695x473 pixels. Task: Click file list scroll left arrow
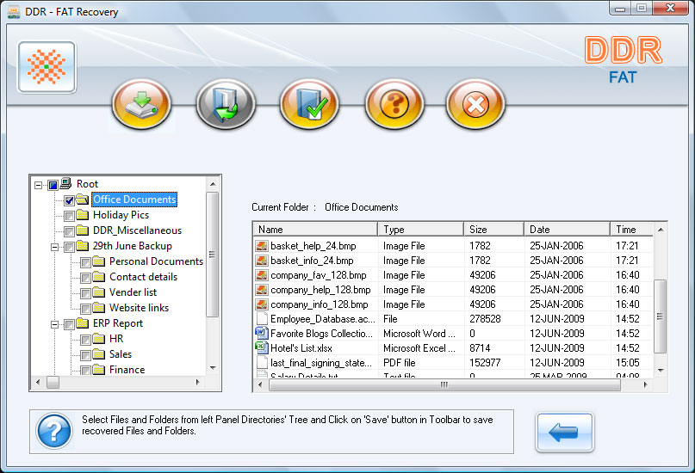(260, 385)
